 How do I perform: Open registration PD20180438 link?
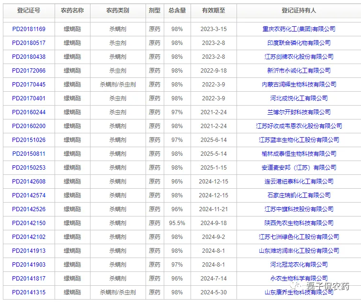[29, 57]
